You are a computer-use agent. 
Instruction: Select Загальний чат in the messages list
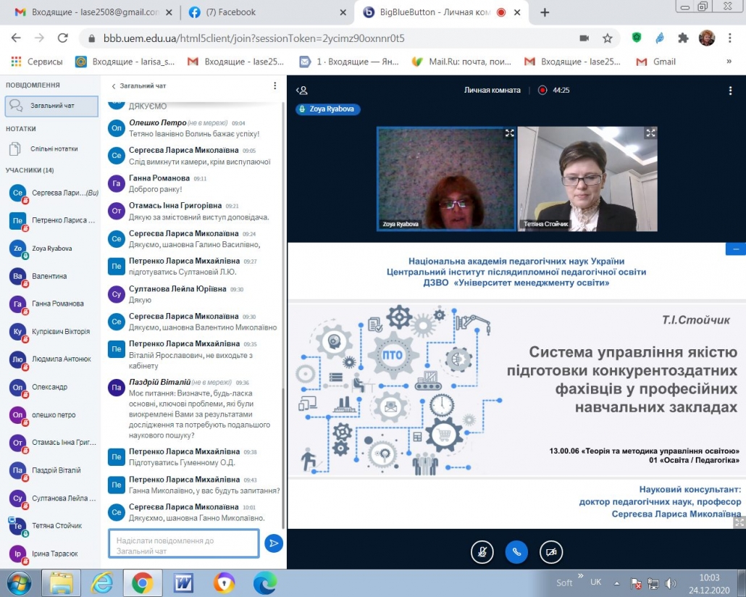[x=51, y=106]
